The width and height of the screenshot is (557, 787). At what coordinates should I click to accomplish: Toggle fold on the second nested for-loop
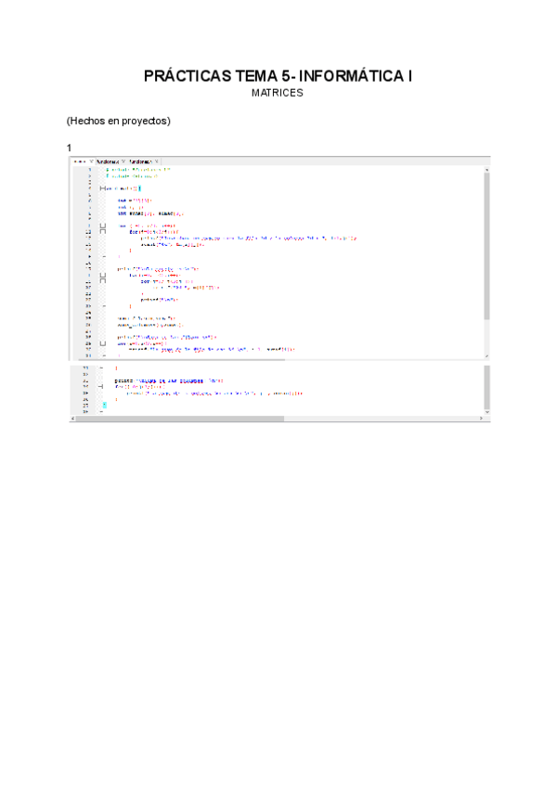point(102,280)
